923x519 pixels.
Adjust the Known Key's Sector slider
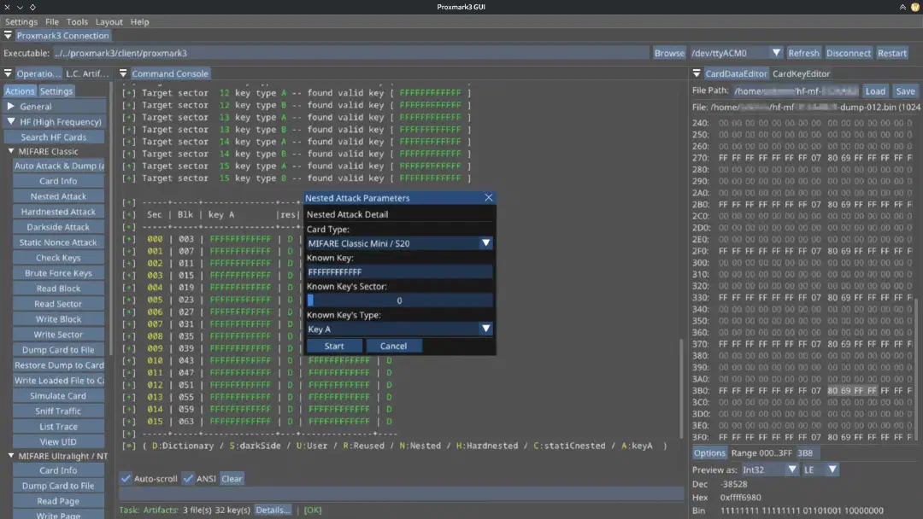(x=399, y=300)
